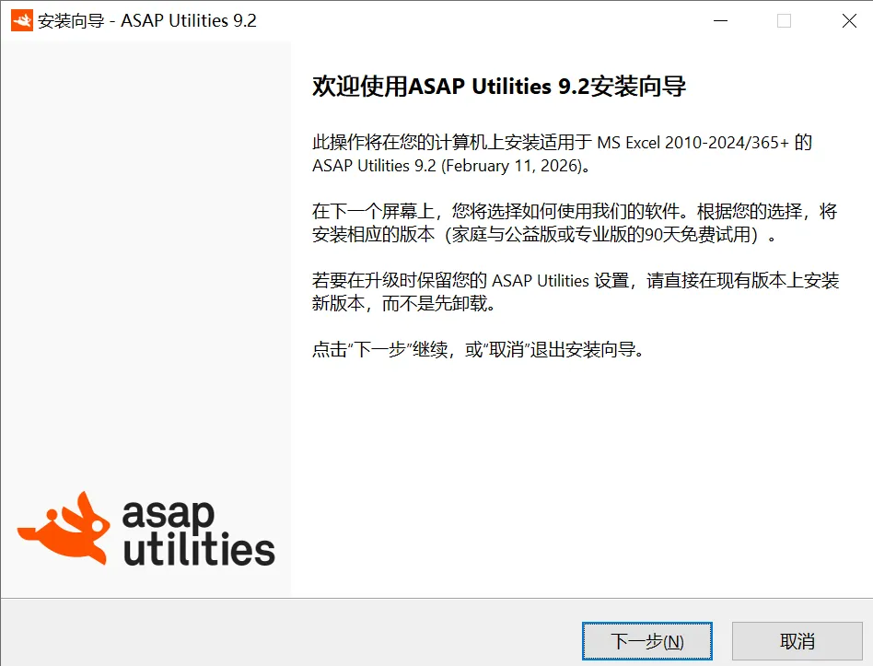The image size is (873, 666).
Task: Click the 下一步(N) button to continue
Action: tap(647, 641)
